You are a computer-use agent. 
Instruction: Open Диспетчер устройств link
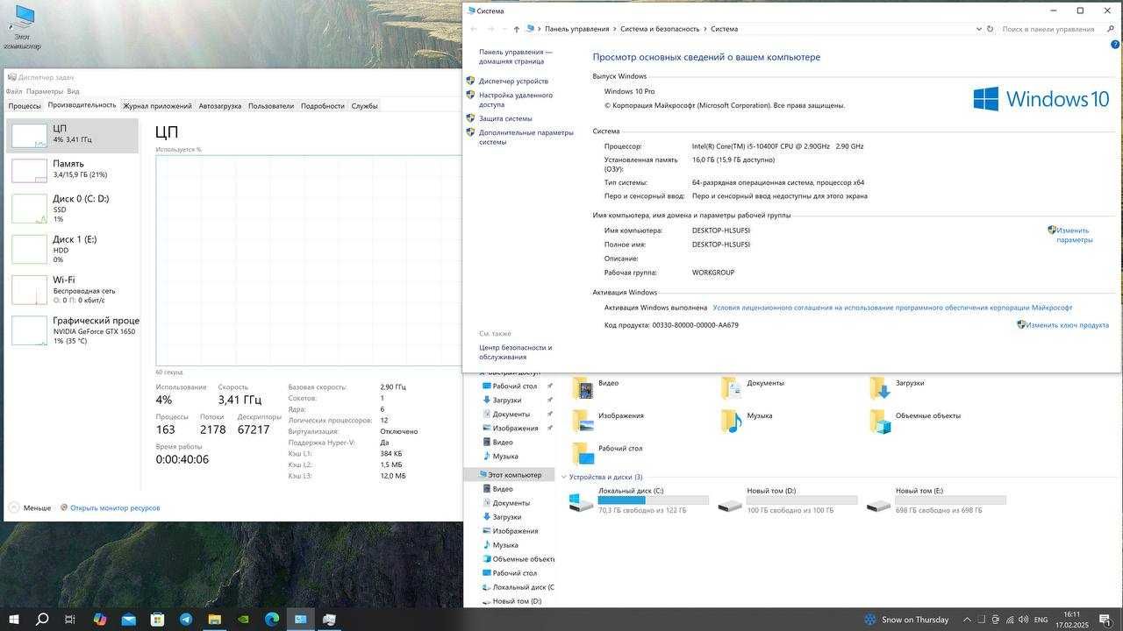513,81
